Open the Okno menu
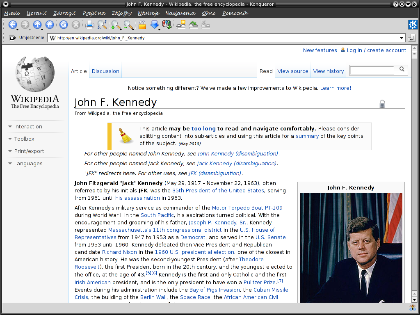The width and height of the screenshot is (420, 315). (209, 13)
